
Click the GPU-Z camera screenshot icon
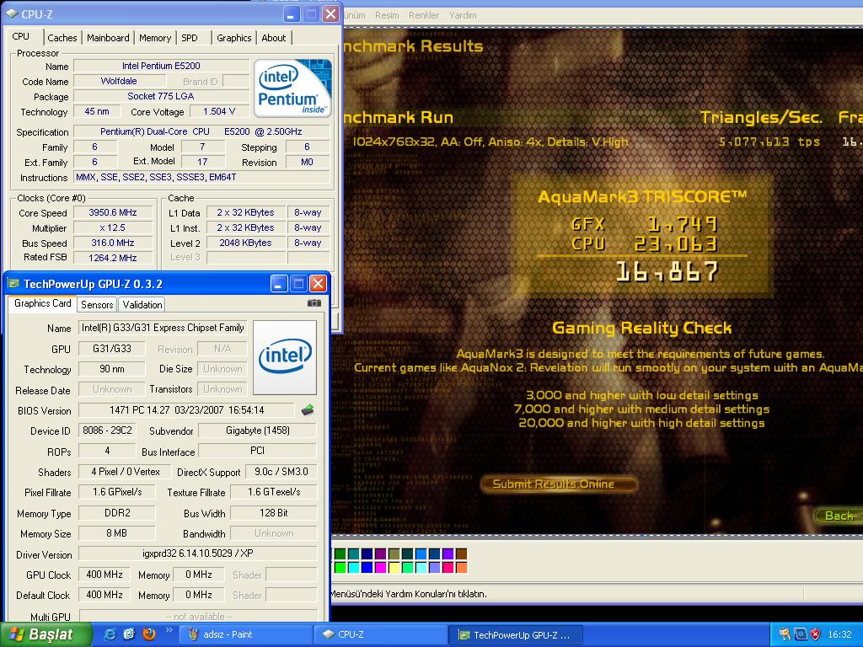pyautogui.click(x=314, y=303)
